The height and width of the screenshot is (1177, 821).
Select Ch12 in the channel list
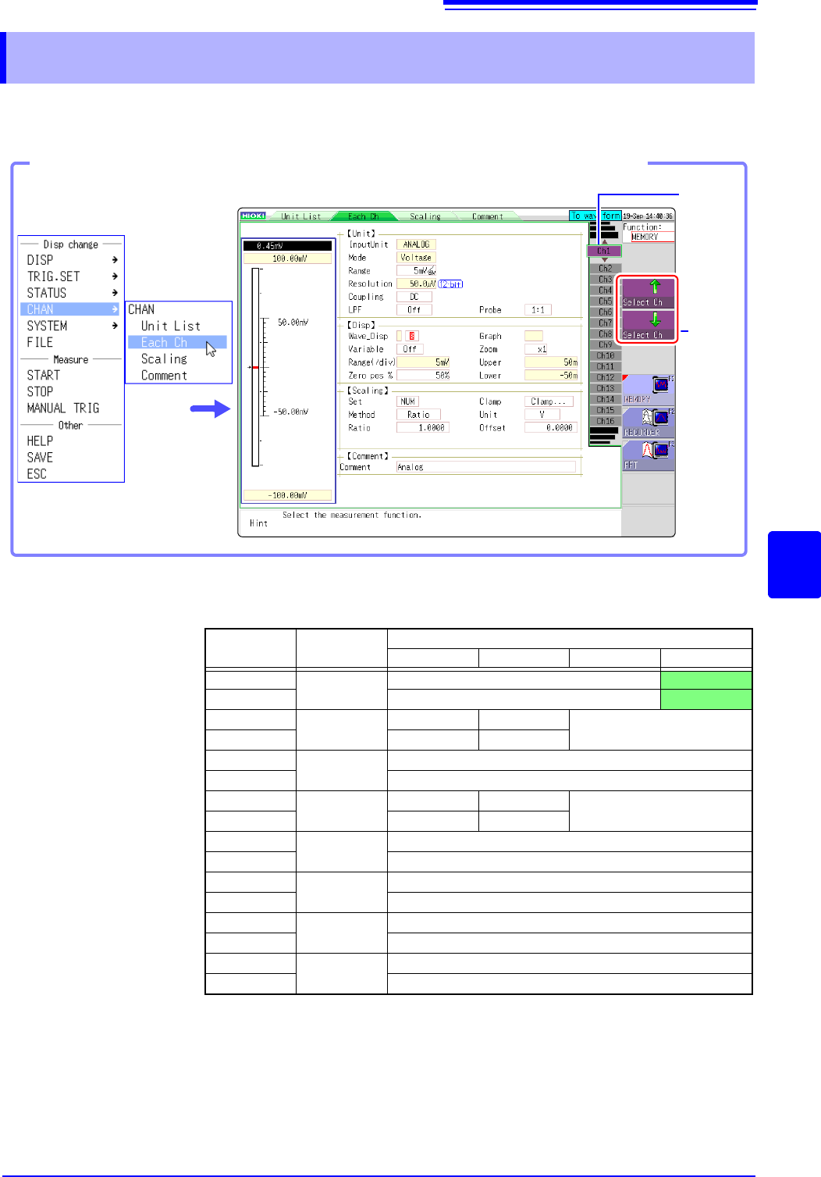[605, 377]
